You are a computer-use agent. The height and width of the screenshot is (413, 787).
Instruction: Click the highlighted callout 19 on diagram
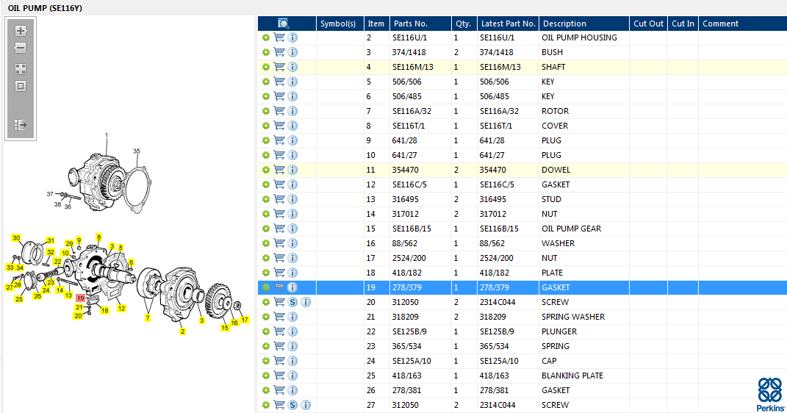click(x=80, y=298)
